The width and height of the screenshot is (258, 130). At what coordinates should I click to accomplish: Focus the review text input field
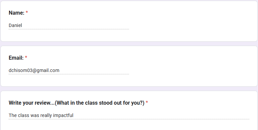[x=129, y=115]
